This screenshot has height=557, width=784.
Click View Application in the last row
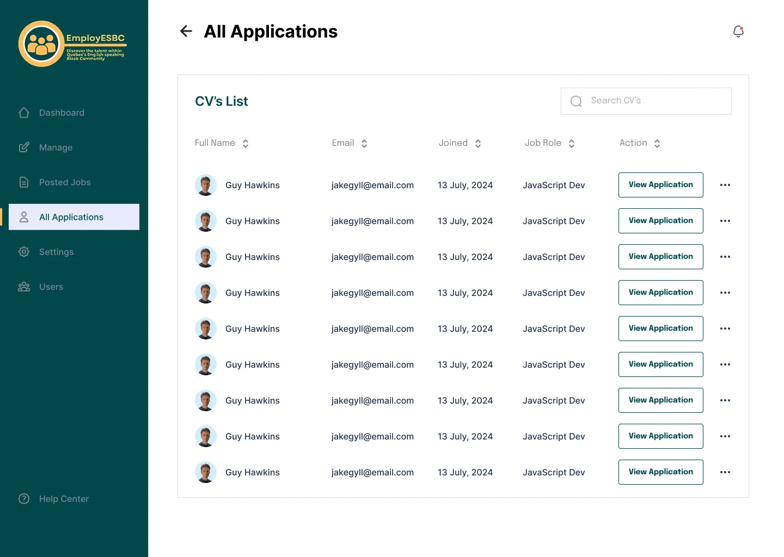[660, 472]
